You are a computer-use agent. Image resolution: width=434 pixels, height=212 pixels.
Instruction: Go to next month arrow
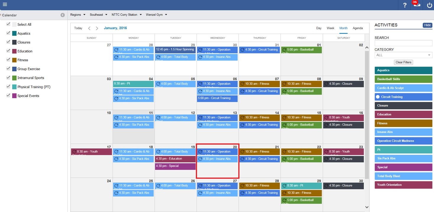coord(97,28)
